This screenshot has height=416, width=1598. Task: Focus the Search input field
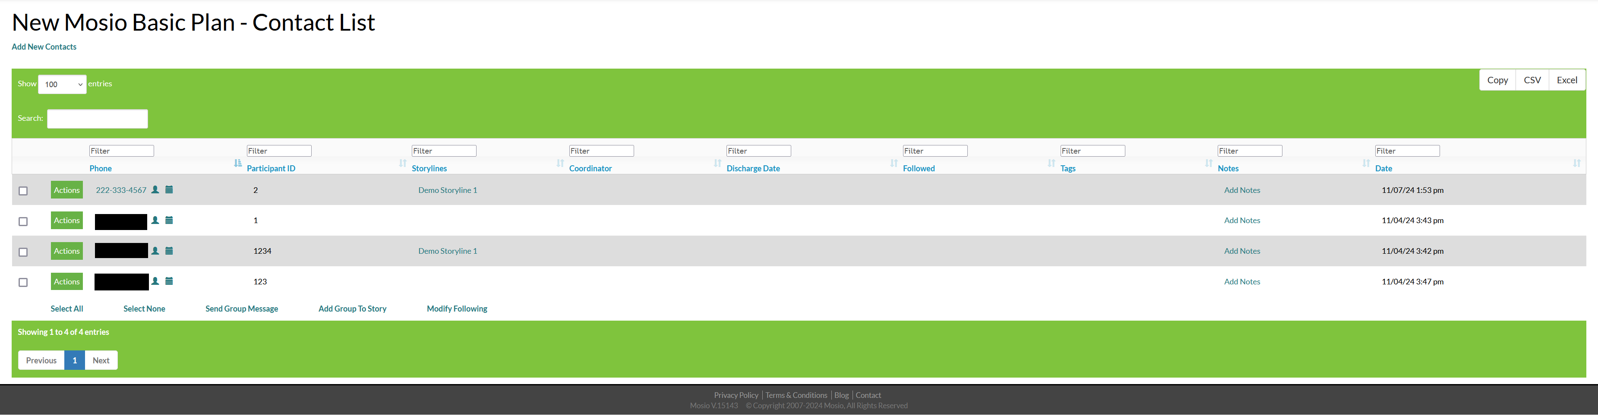point(98,120)
